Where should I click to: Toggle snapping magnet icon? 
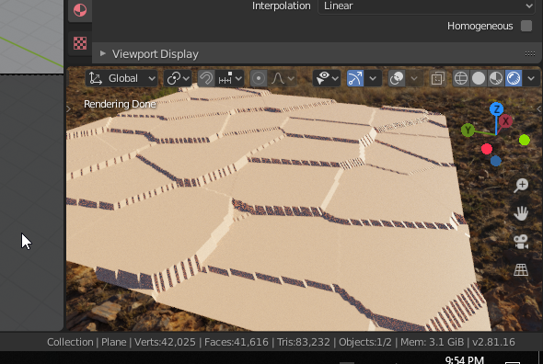tap(206, 78)
